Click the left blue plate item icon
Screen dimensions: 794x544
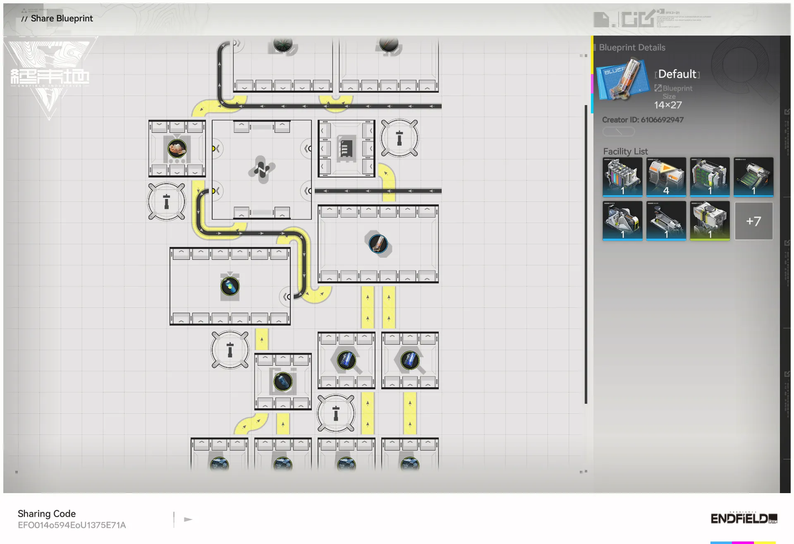click(346, 360)
